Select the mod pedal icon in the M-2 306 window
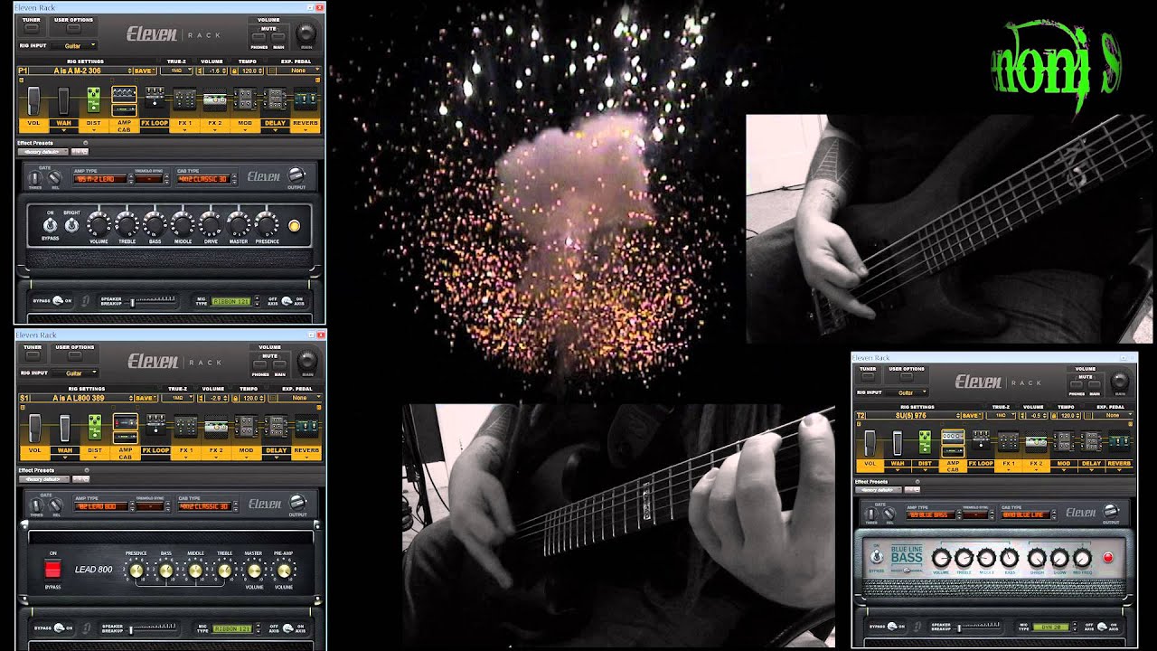This screenshot has height=651, width=1157. [245, 99]
